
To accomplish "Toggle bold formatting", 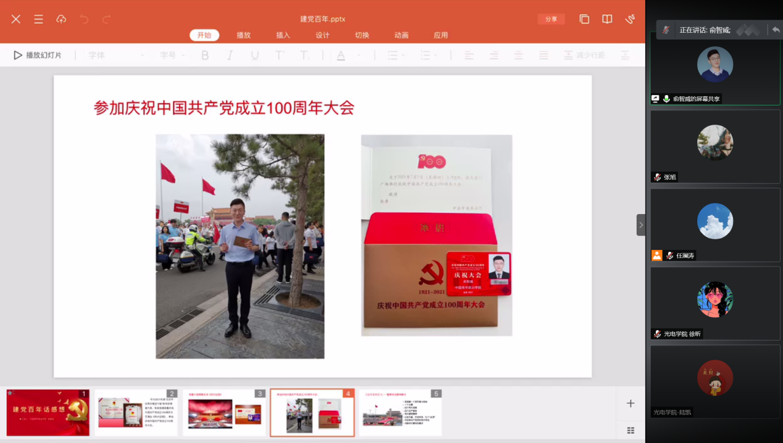I will coord(205,56).
